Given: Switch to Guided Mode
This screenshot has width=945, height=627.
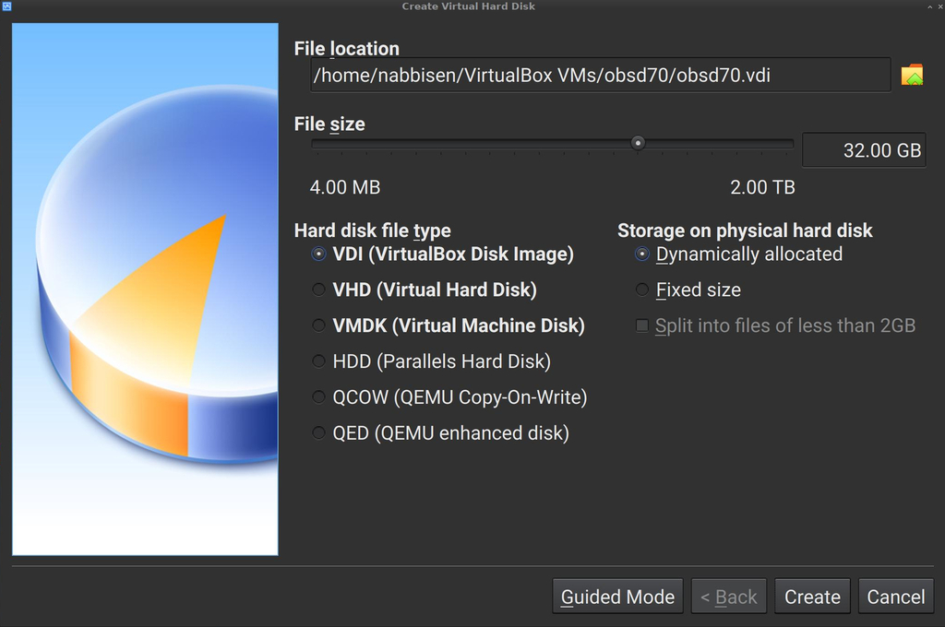Looking at the screenshot, I should (x=617, y=597).
